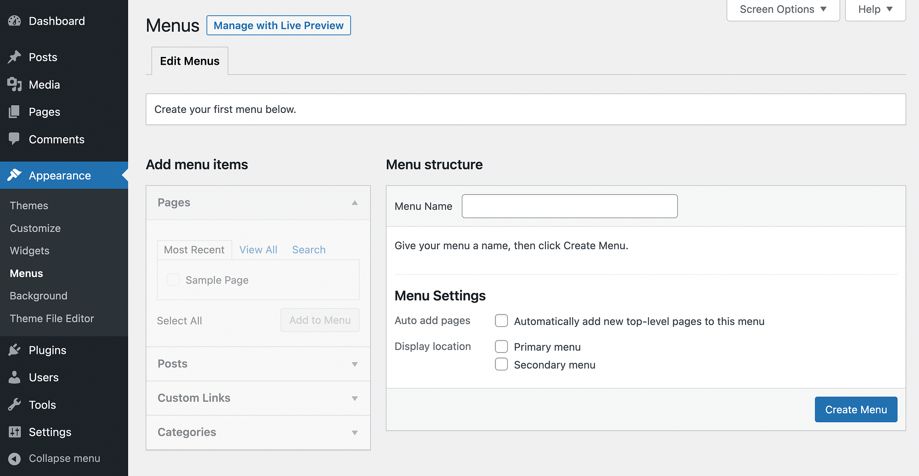Click the Posts pushpin icon
This screenshot has width=919, height=476.
(x=15, y=57)
